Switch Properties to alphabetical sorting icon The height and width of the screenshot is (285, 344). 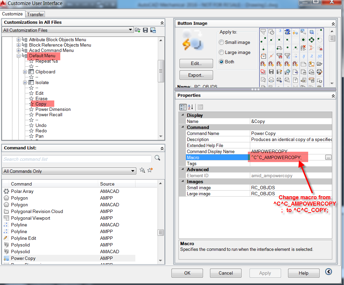[x=190, y=107]
